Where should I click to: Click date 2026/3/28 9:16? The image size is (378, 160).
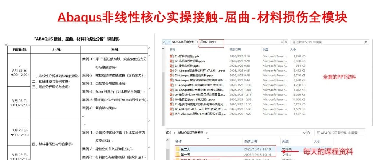click(x=239, y=56)
